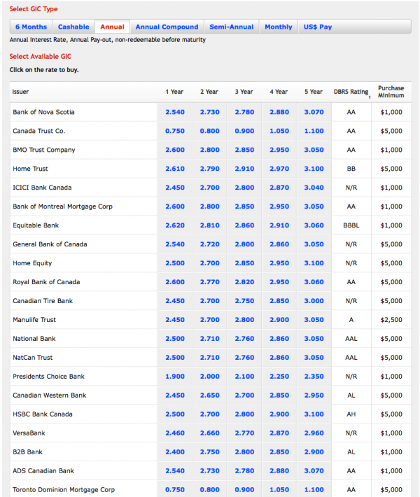Buy Bank of Nova Scotia 1 Year rate 2.540
This screenshot has height=497, width=420.
[175, 112]
